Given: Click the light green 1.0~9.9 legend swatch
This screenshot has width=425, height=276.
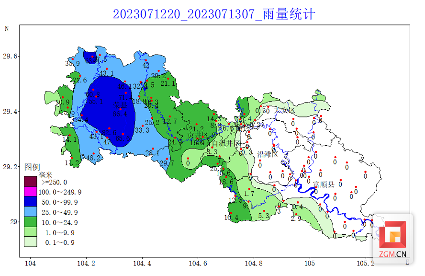Looking at the screenshot, I should point(30,232).
